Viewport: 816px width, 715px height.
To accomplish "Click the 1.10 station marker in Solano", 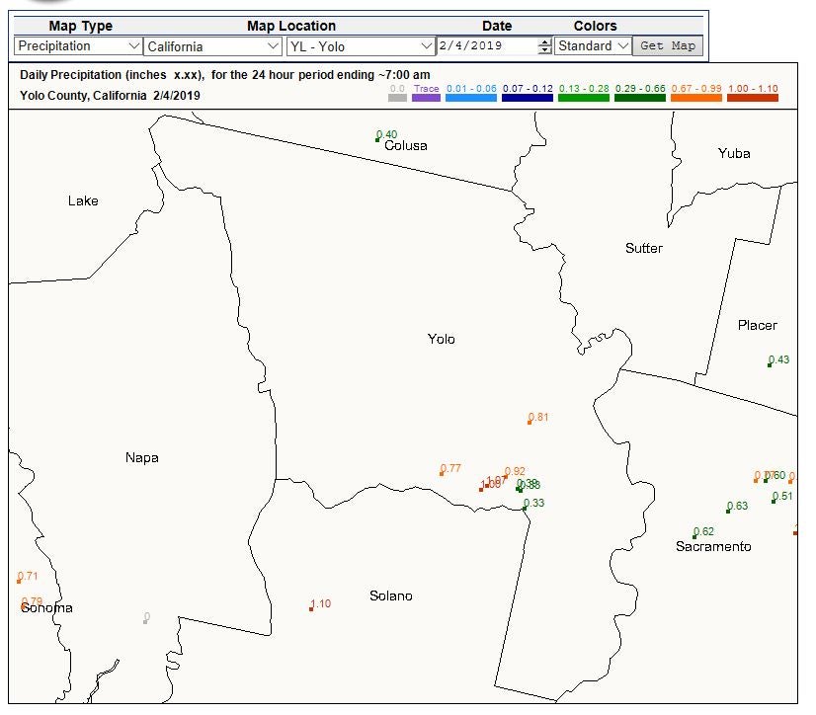I will [311, 609].
